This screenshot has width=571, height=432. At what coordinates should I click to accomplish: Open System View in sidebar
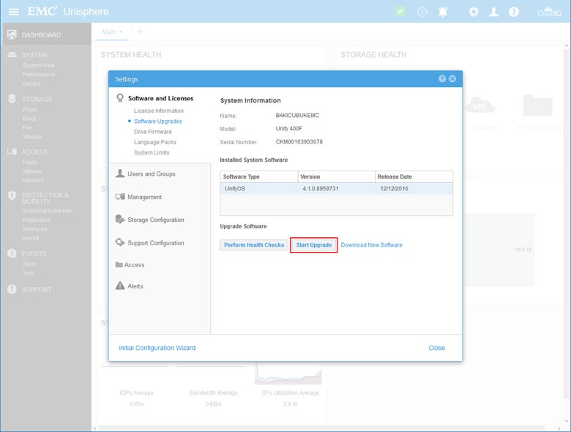tap(38, 65)
